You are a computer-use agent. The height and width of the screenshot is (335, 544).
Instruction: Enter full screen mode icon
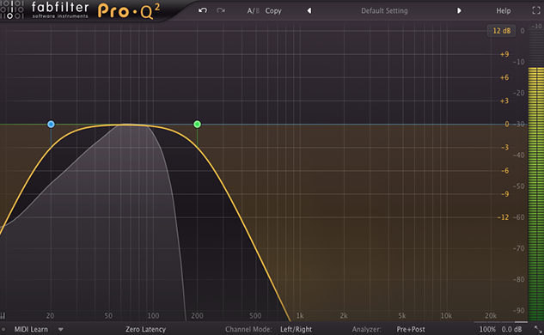point(536,11)
